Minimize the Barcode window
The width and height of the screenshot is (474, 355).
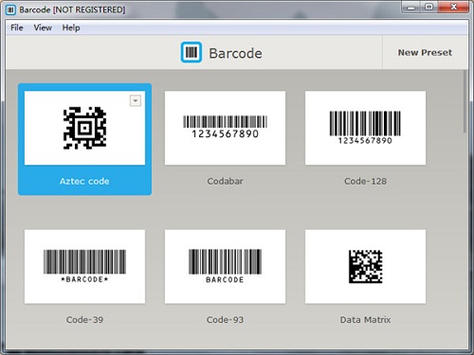(x=411, y=7)
